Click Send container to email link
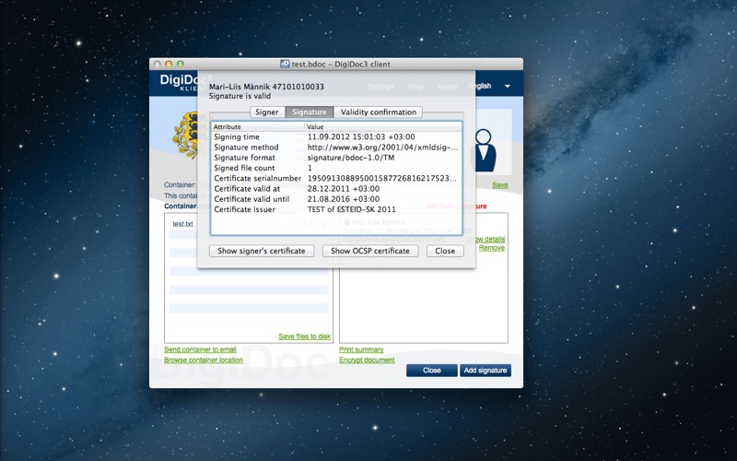The width and height of the screenshot is (737, 461). pos(200,350)
